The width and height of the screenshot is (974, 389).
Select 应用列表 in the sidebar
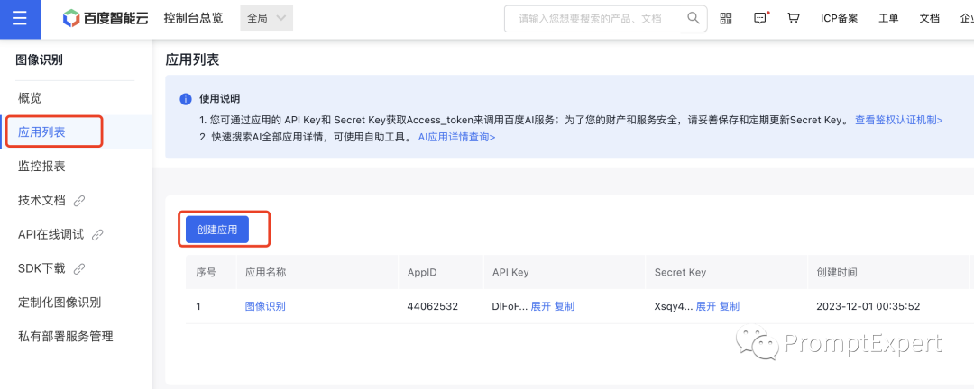point(41,131)
